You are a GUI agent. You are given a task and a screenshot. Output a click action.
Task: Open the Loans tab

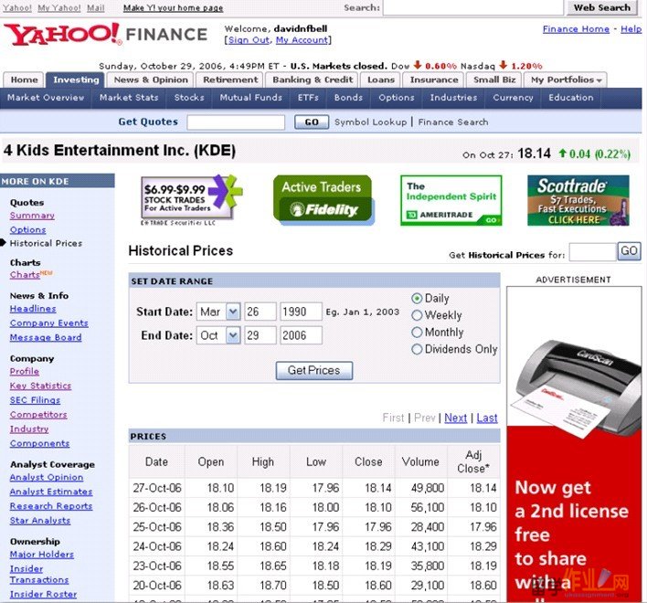[x=381, y=79]
